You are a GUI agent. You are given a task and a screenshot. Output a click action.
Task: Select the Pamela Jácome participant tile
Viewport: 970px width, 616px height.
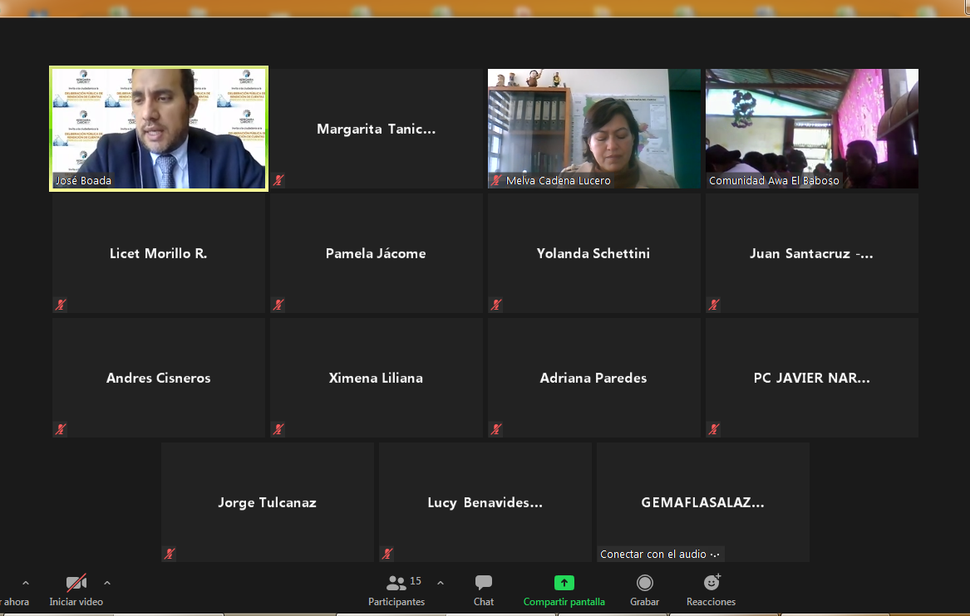tap(376, 253)
